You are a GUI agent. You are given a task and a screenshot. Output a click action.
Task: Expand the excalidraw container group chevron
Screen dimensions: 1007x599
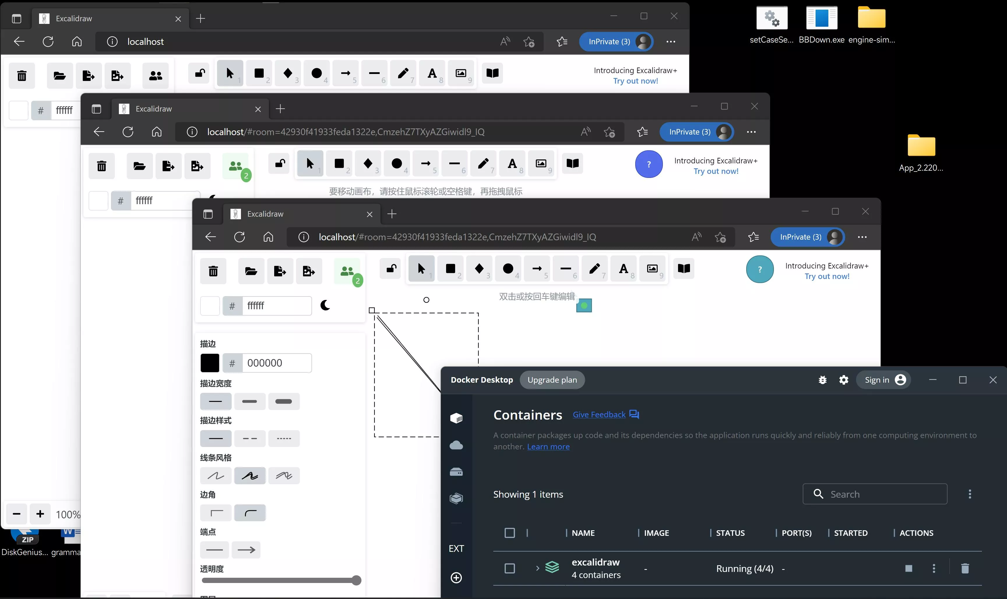coord(537,568)
